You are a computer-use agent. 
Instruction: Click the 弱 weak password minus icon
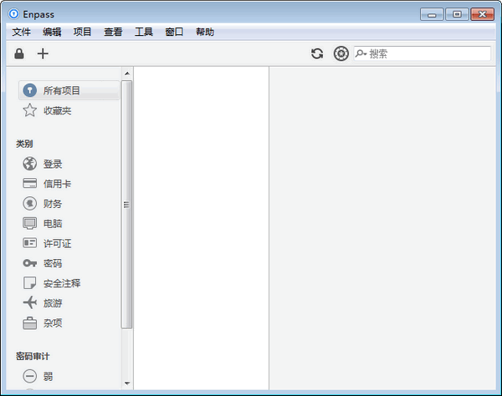coord(30,376)
